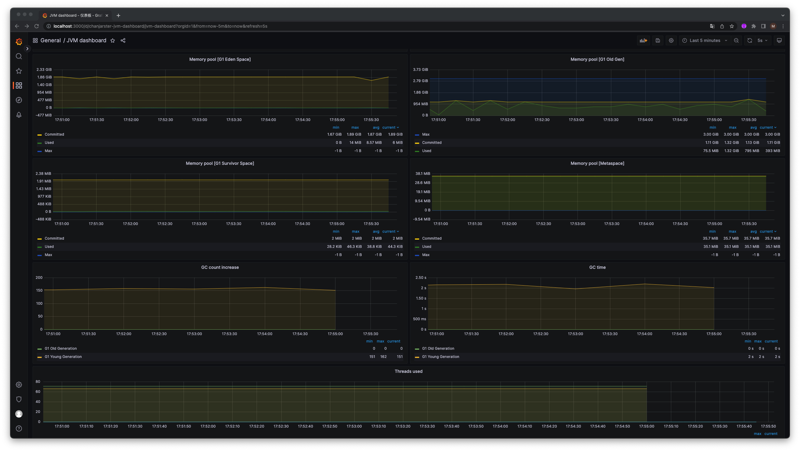The image size is (800, 451).
Task: Toggle Committed series in Old Gen legend
Action: tap(432, 143)
